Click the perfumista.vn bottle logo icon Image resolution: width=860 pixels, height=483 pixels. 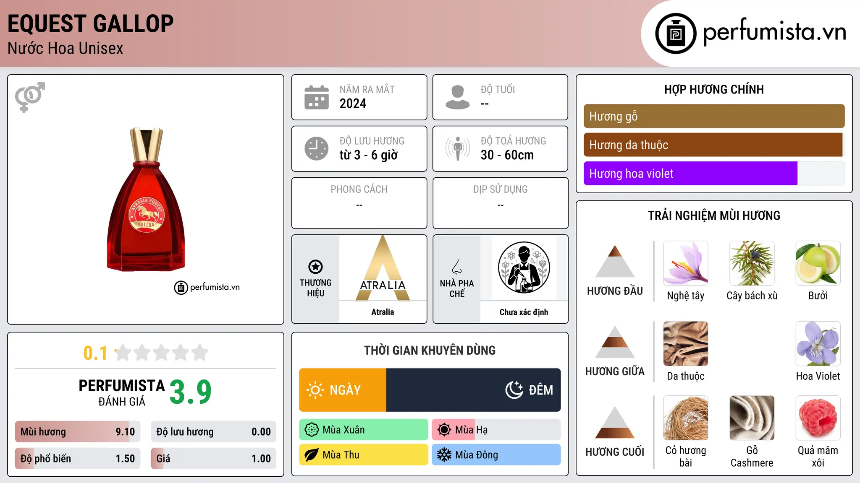pos(676,34)
